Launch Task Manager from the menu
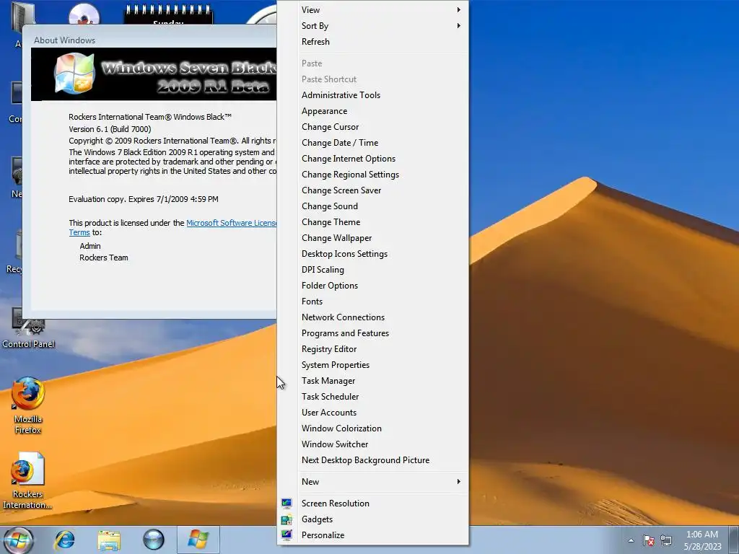Screen dimensions: 739x554 (373, 381)
